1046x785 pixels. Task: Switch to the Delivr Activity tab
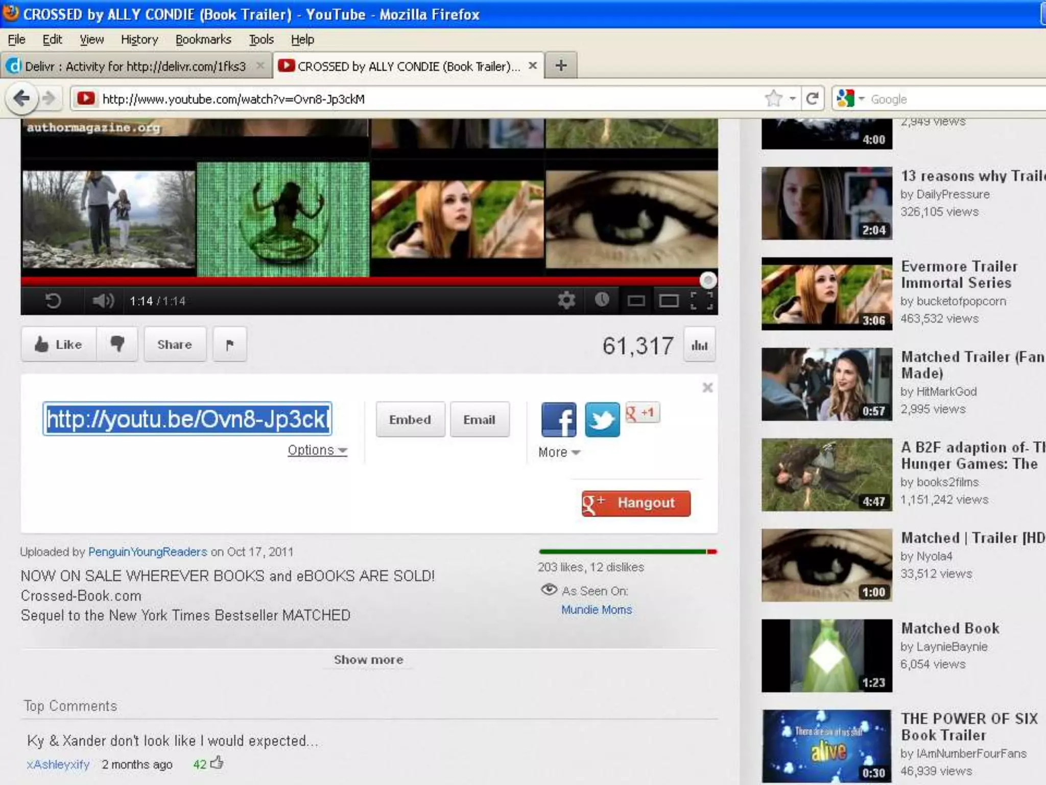coord(135,66)
